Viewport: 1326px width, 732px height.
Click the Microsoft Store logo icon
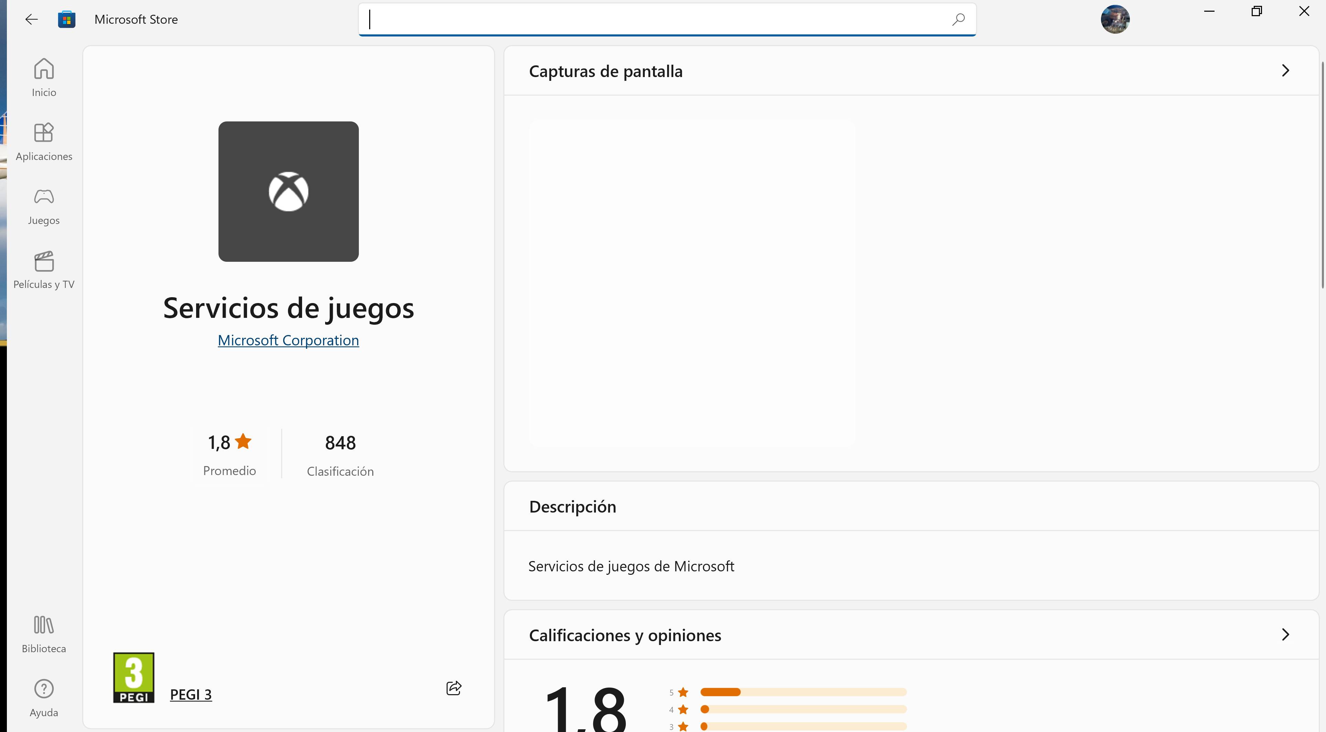coord(66,20)
